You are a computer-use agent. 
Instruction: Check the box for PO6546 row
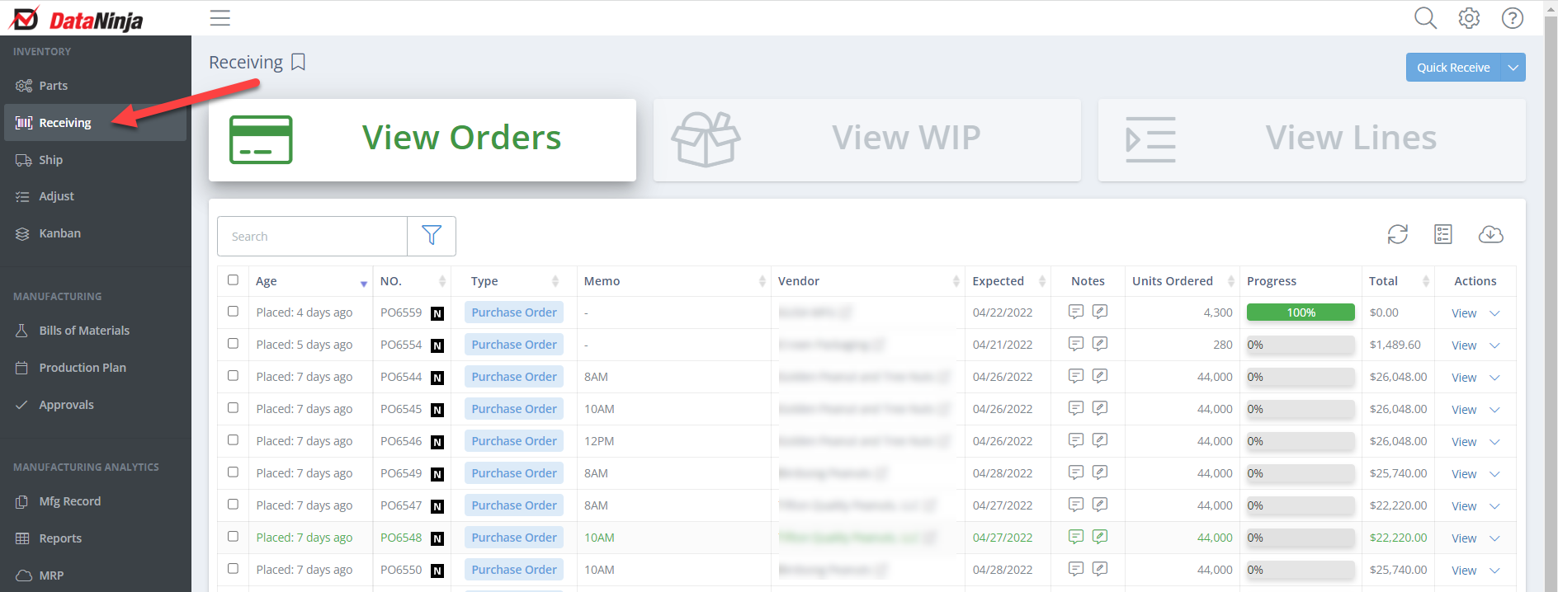click(x=233, y=440)
